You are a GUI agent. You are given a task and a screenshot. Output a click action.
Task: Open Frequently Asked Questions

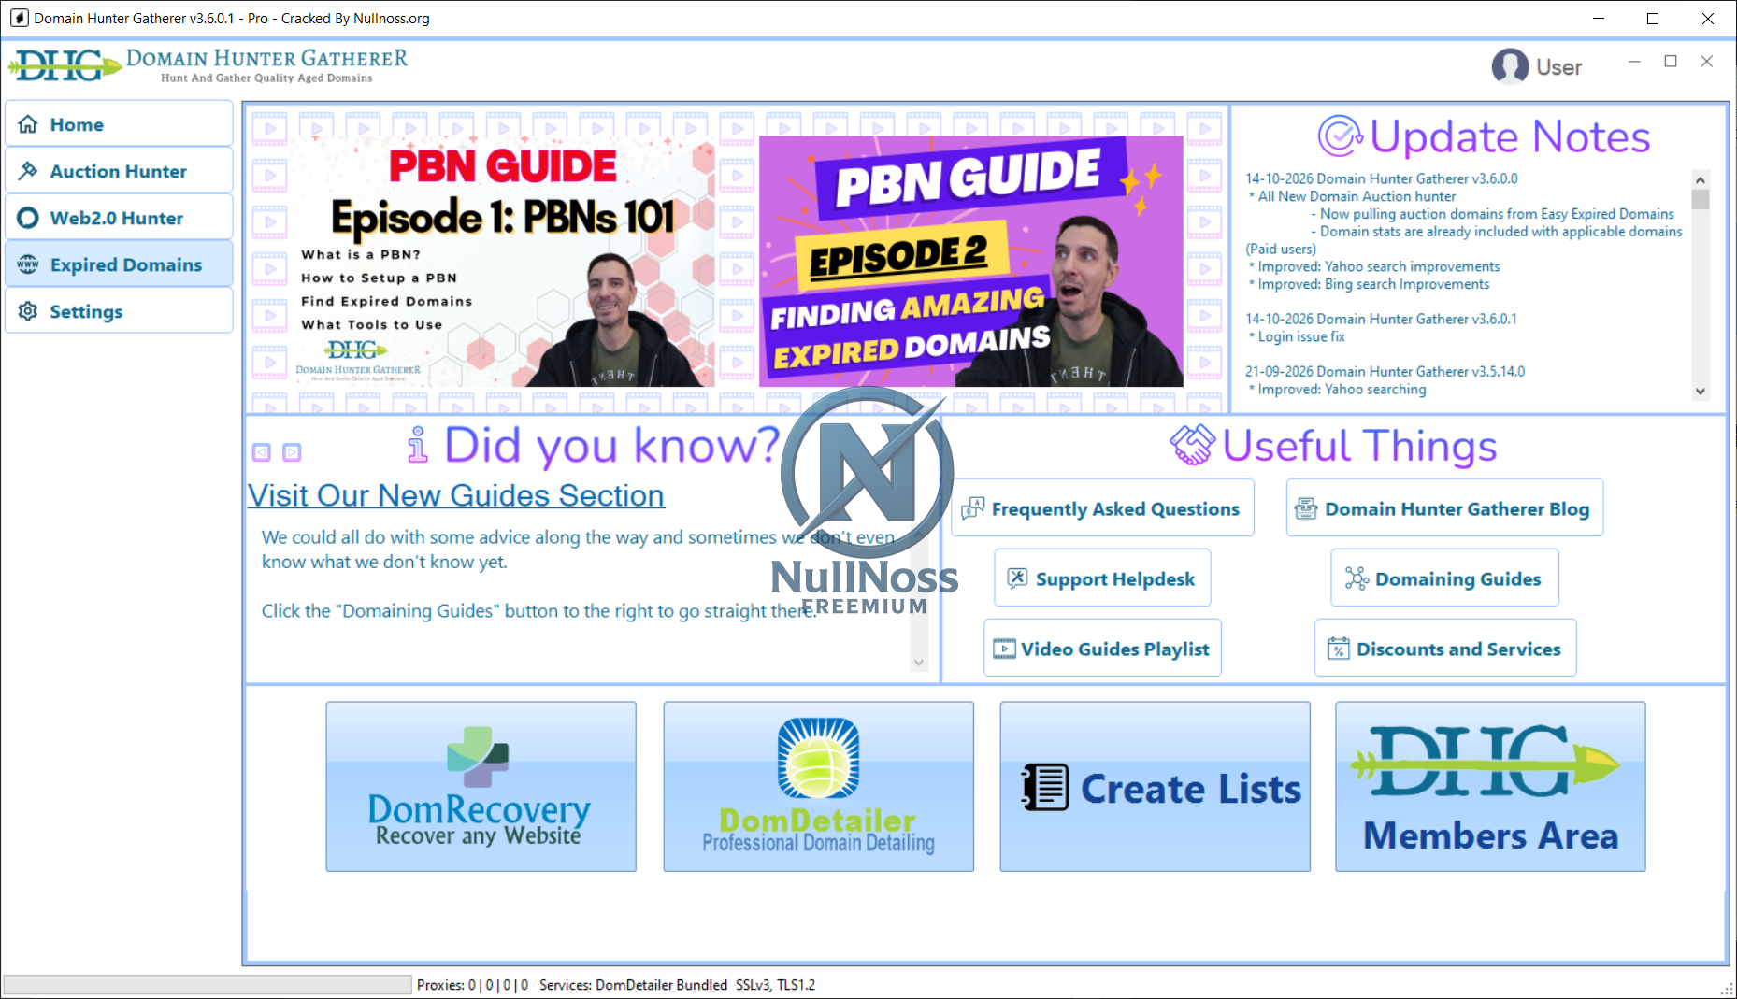(x=1102, y=508)
